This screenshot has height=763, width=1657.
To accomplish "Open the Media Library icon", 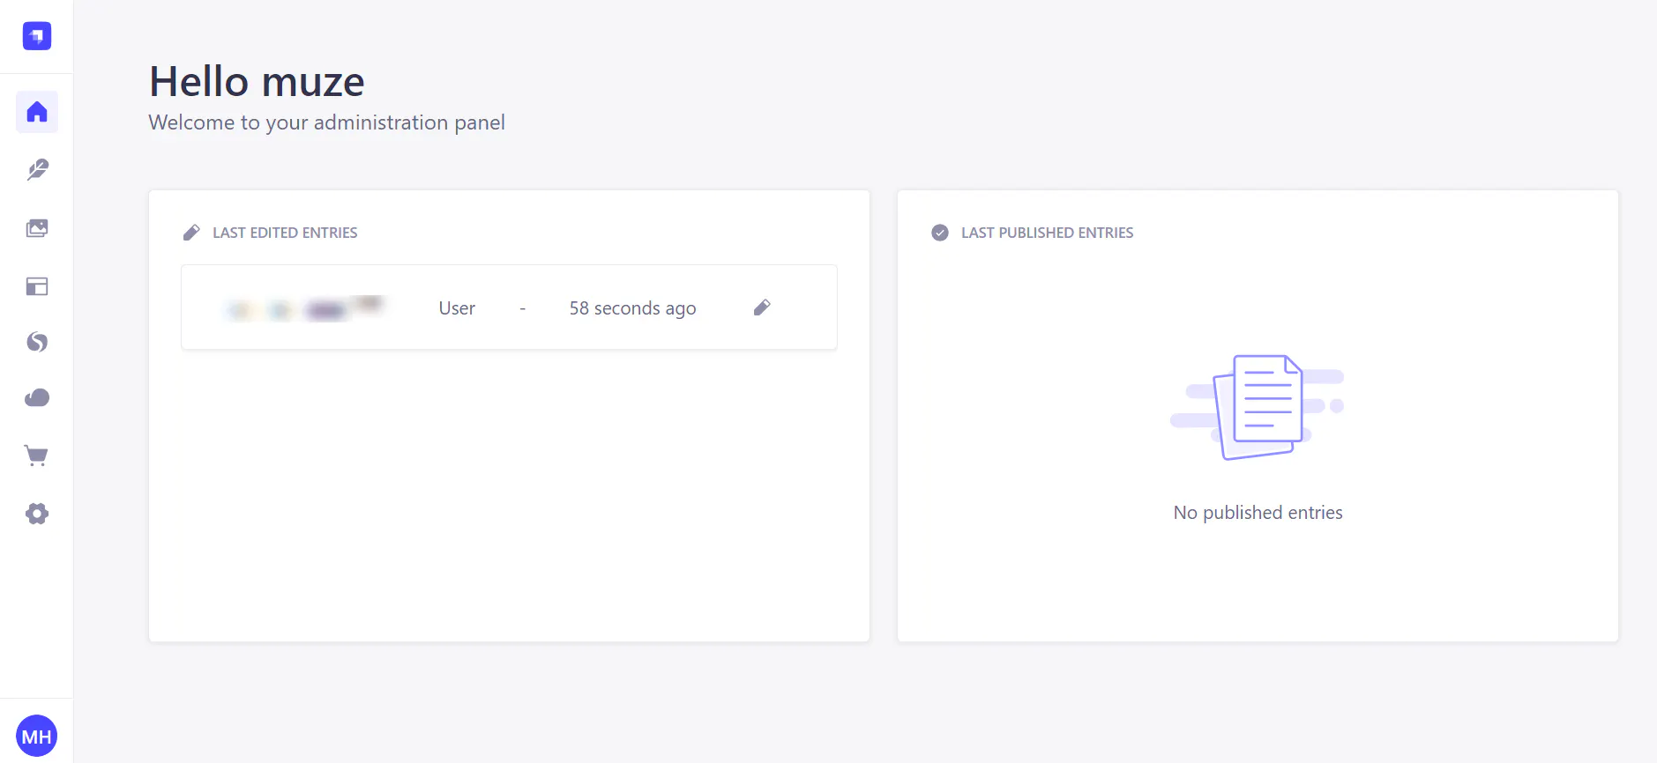I will pos(37,228).
